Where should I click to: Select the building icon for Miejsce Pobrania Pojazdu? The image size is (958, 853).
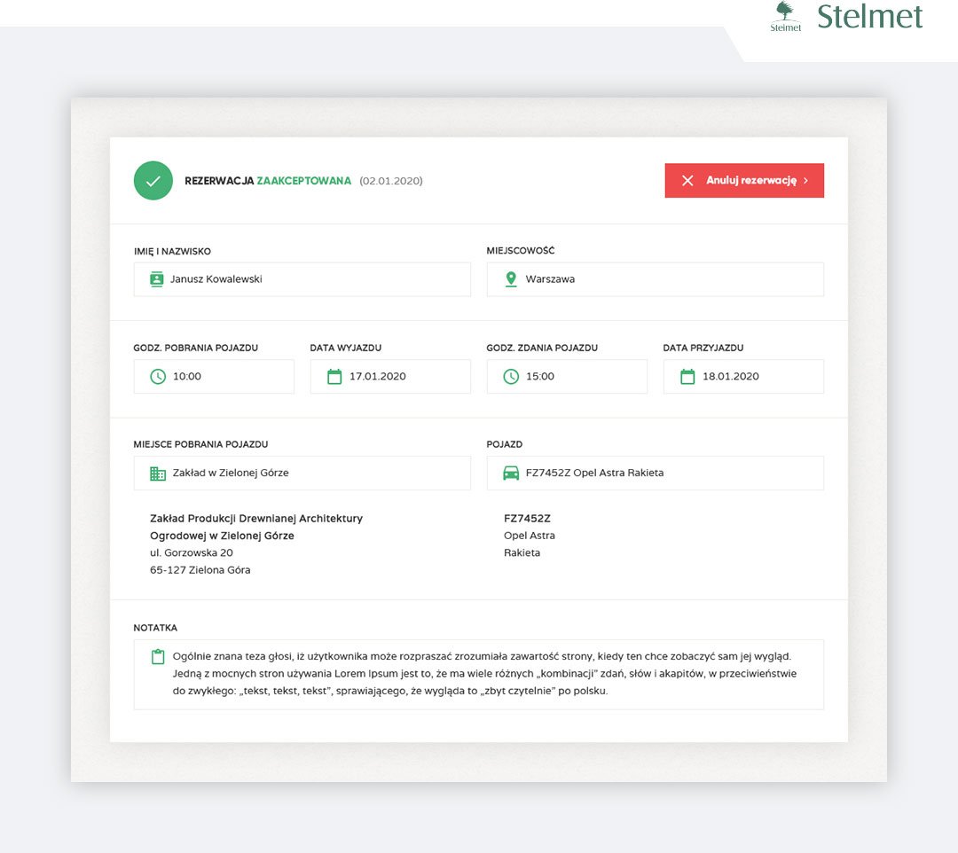click(x=155, y=473)
